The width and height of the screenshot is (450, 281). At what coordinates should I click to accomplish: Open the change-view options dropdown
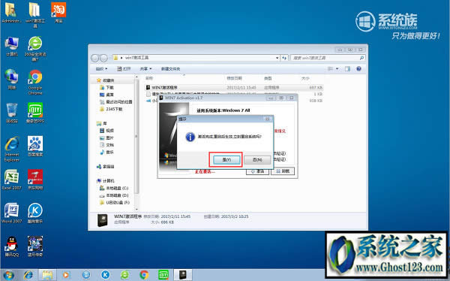[x=337, y=68]
